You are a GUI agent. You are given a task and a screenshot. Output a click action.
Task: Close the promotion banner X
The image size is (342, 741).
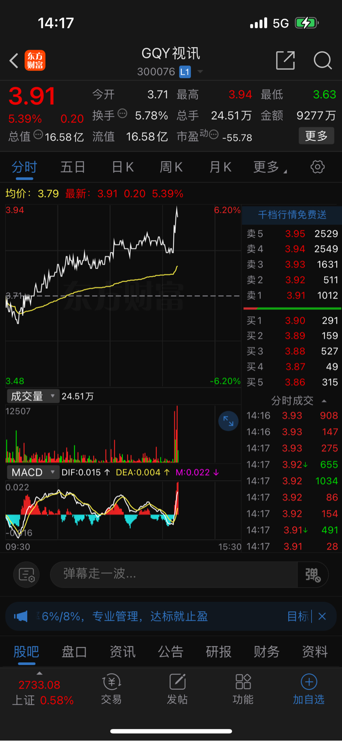pyautogui.click(x=322, y=616)
